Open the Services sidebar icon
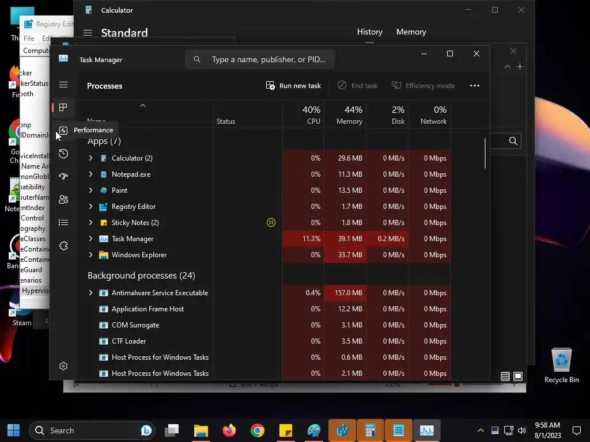The image size is (590, 442). (x=63, y=245)
